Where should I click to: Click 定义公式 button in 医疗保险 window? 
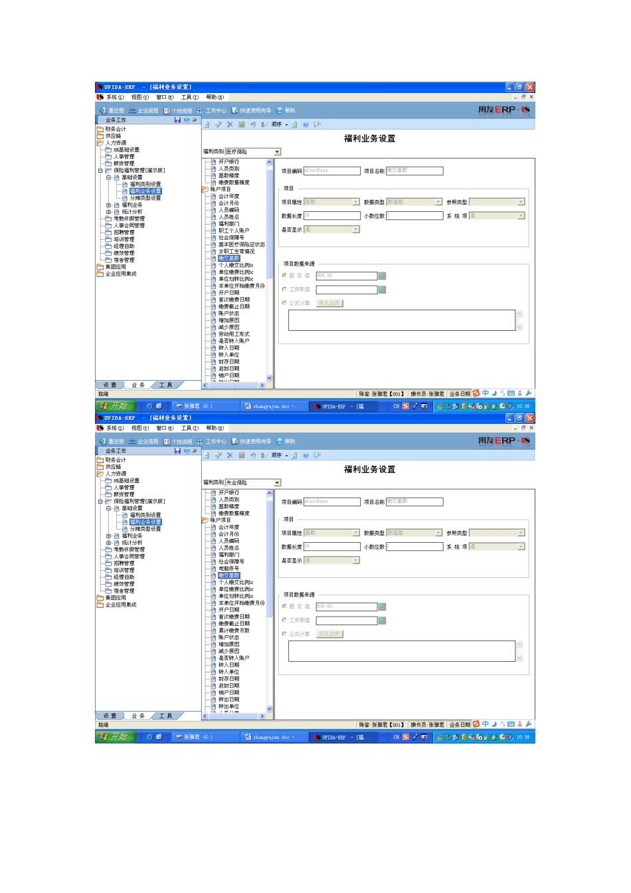coord(329,303)
